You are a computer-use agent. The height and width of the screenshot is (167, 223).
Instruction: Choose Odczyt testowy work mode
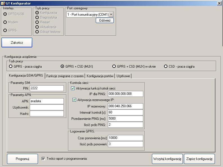pyautogui.click(x=37, y=32)
